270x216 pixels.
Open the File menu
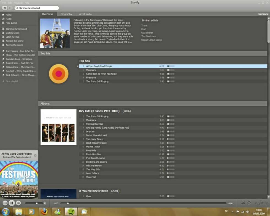(x=4, y=3)
